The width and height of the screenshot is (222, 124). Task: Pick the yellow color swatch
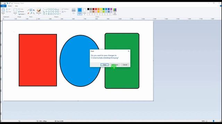click(x=101, y=9)
